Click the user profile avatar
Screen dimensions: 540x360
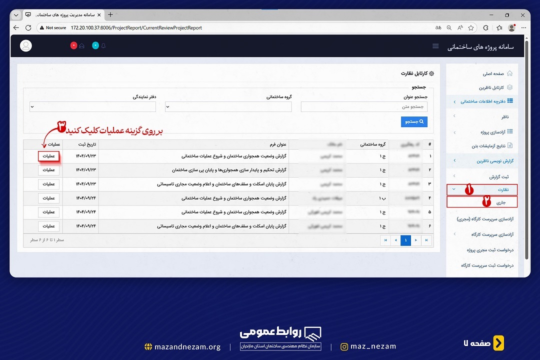pos(26,46)
